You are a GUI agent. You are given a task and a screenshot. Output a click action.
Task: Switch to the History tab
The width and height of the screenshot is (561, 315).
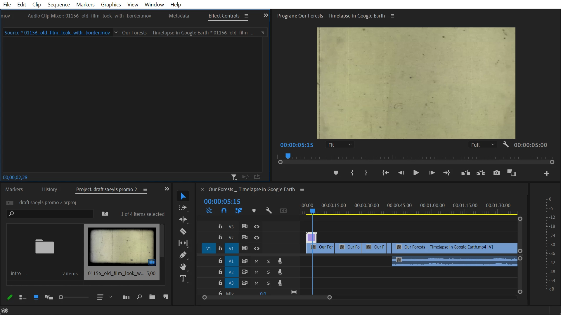tap(49, 189)
